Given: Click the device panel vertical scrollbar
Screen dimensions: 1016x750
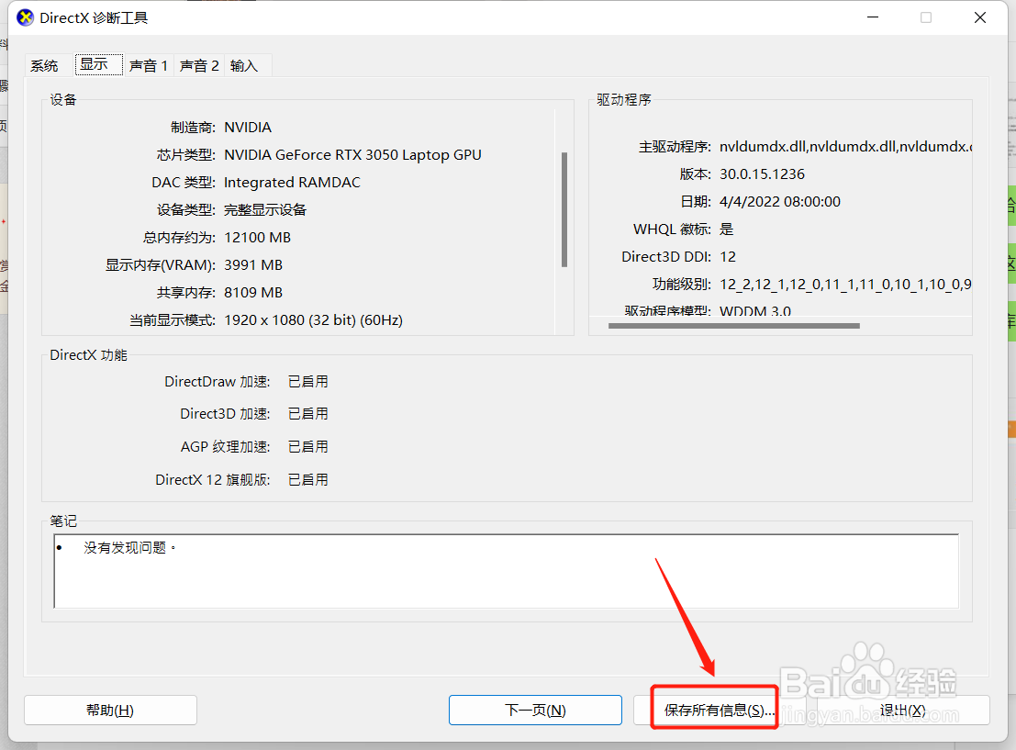Looking at the screenshot, I should (x=564, y=209).
